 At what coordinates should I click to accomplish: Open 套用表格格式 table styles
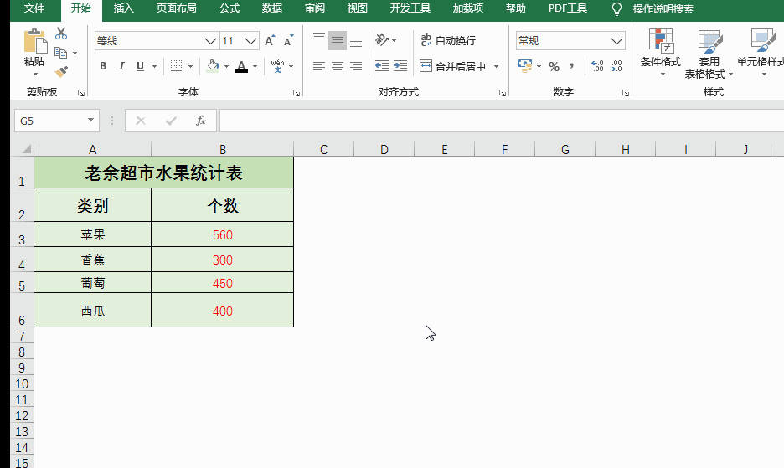click(709, 54)
